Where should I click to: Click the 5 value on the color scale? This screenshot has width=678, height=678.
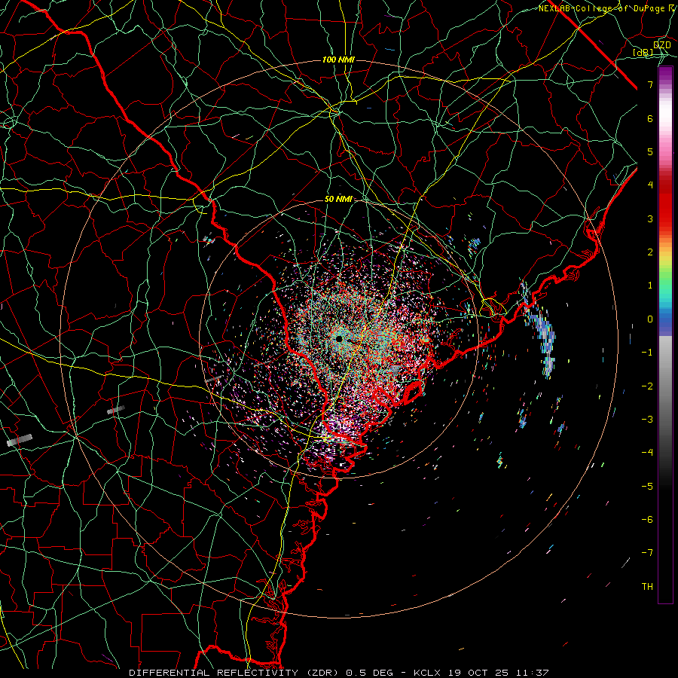coord(650,151)
